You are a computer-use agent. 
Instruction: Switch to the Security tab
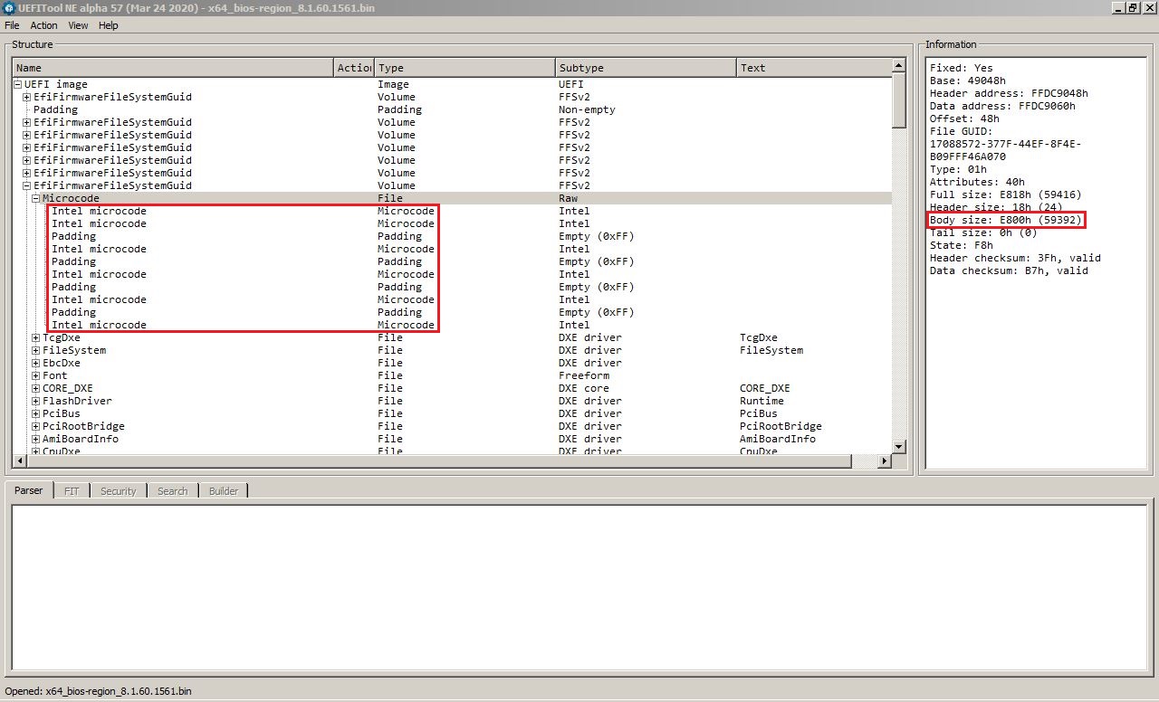118,491
